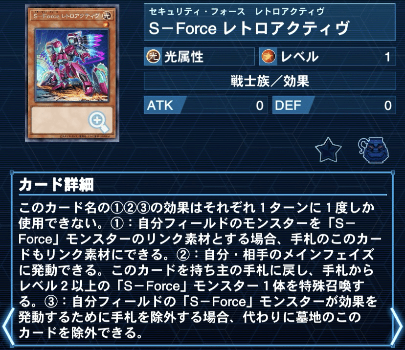
Task: Click the カード詳細 section header
Action: (56, 185)
